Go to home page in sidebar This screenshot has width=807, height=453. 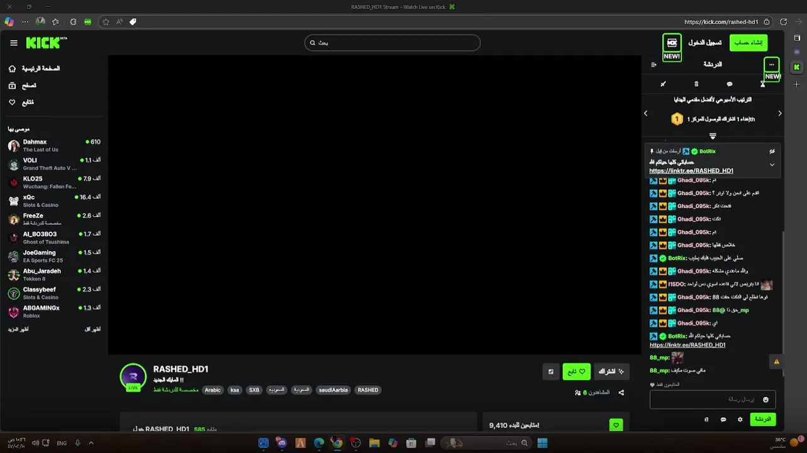tap(35, 69)
